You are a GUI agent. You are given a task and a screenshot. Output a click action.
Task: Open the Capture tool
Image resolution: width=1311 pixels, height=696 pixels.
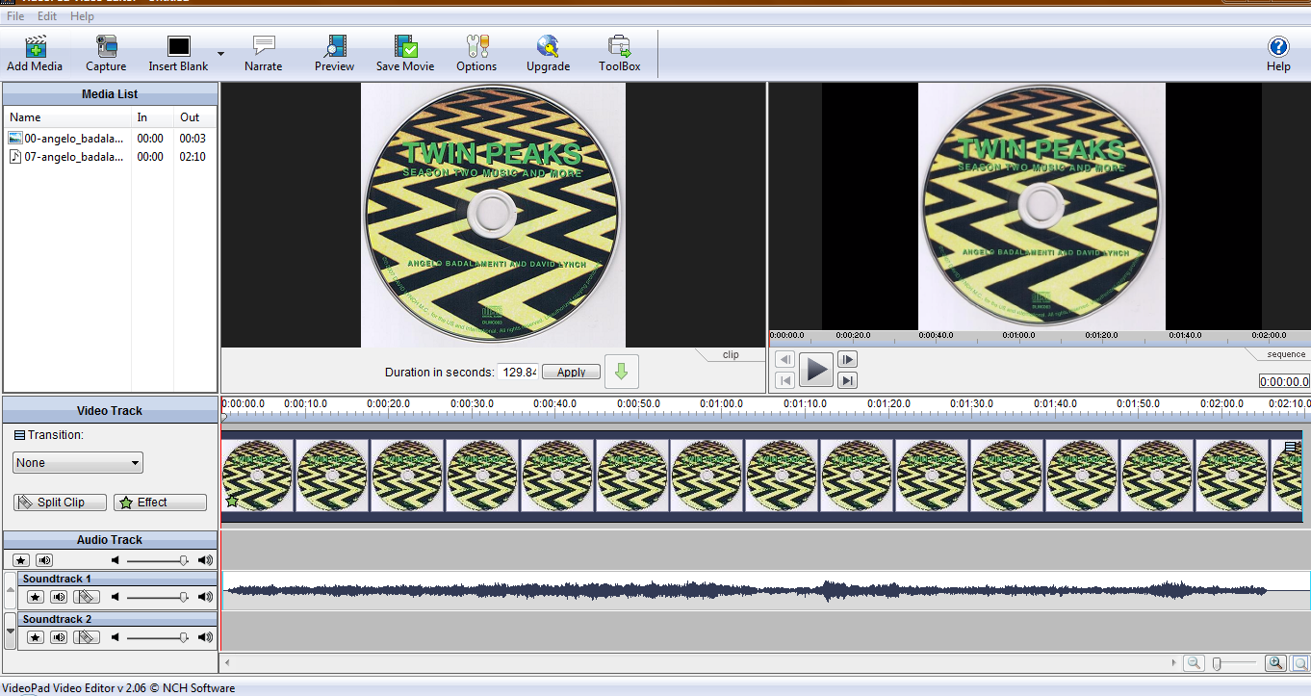[x=106, y=54]
